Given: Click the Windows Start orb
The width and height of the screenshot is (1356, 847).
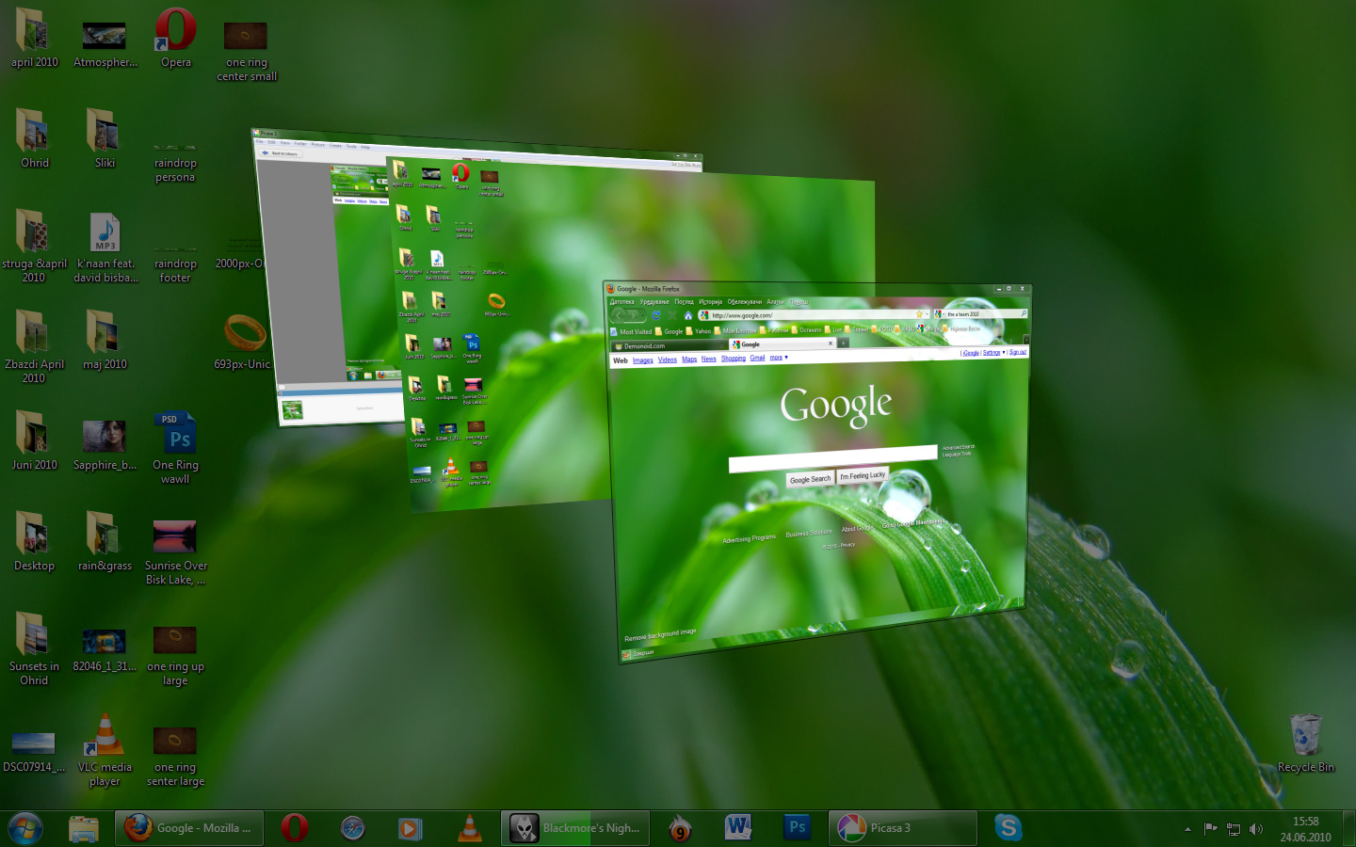Looking at the screenshot, I should 25,828.
